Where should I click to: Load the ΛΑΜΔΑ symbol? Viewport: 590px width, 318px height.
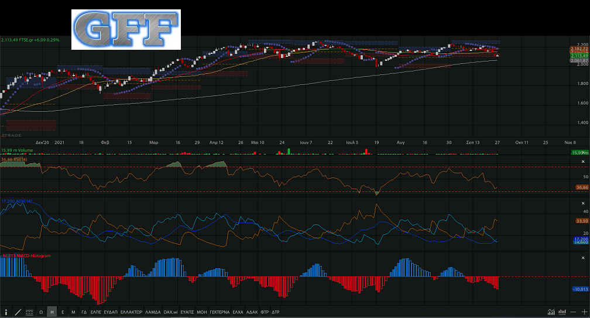click(153, 312)
